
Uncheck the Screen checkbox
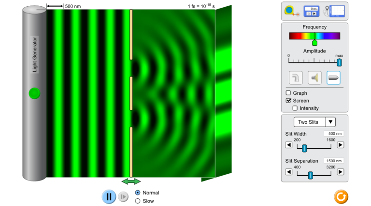pyautogui.click(x=288, y=101)
